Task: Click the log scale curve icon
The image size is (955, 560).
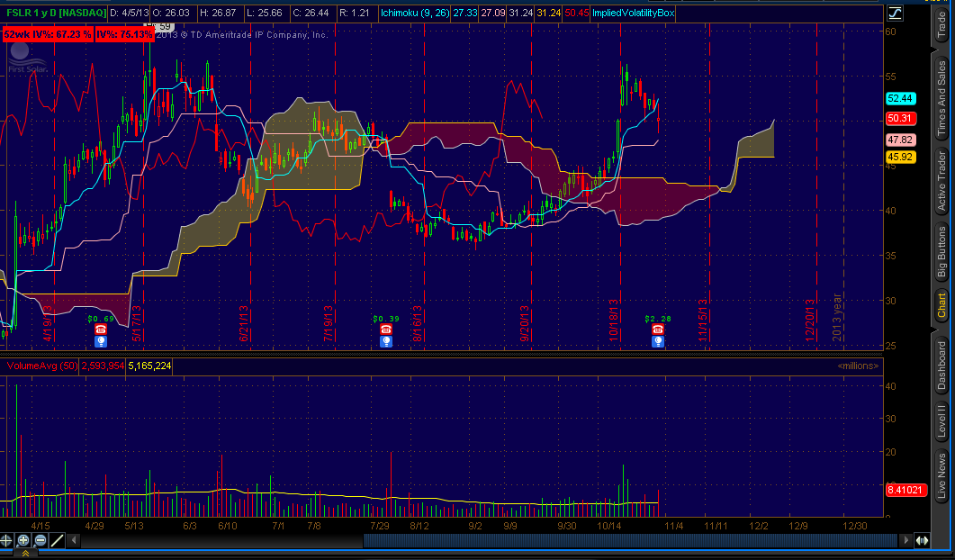Action: [x=895, y=13]
